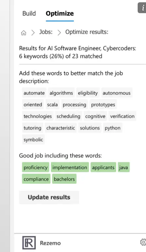Viewport: 146px width, 252px height.
Task: Select the algorithms keyword chip
Action: coord(61,93)
